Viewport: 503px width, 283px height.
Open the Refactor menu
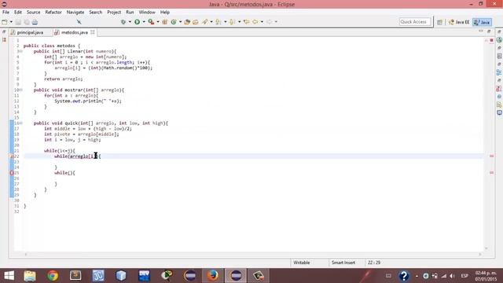tap(53, 13)
